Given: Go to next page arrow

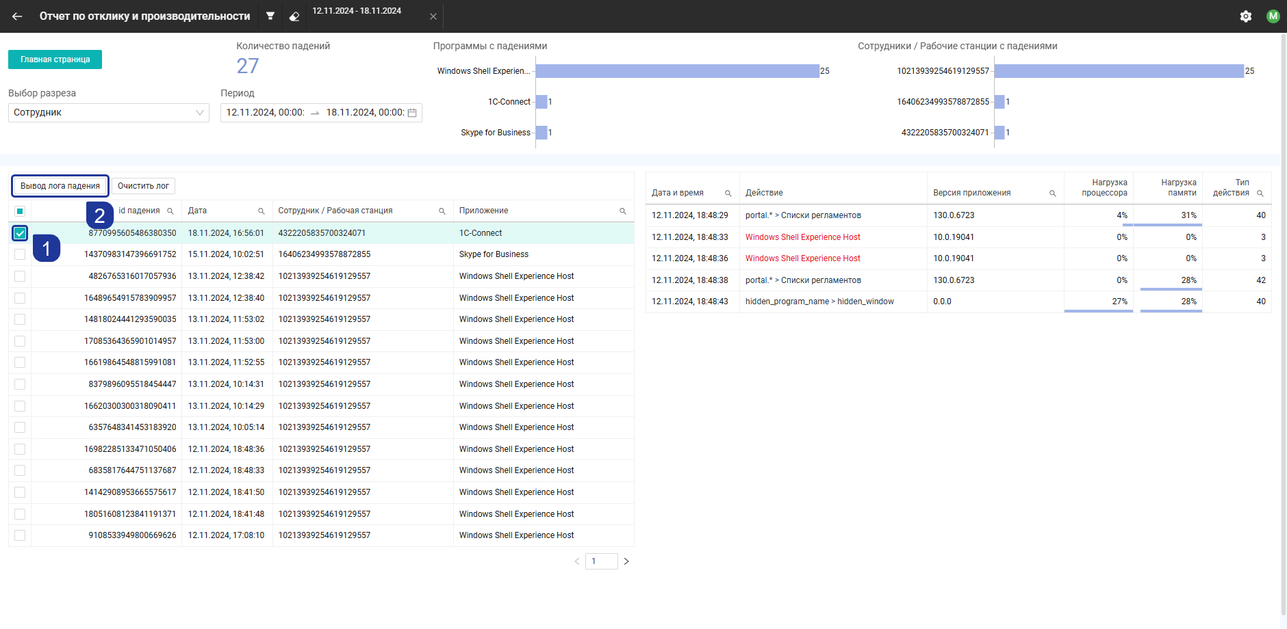Looking at the screenshot, I should tap(626, 561).
